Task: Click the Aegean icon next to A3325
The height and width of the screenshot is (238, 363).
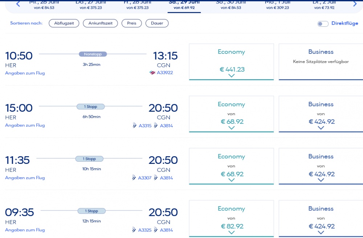Action: click(x=135, y=230)
